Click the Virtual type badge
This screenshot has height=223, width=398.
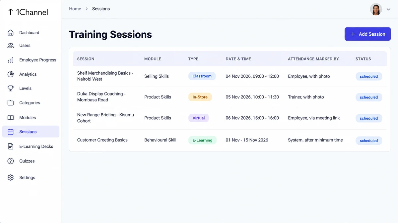click(x=199, y=118)
